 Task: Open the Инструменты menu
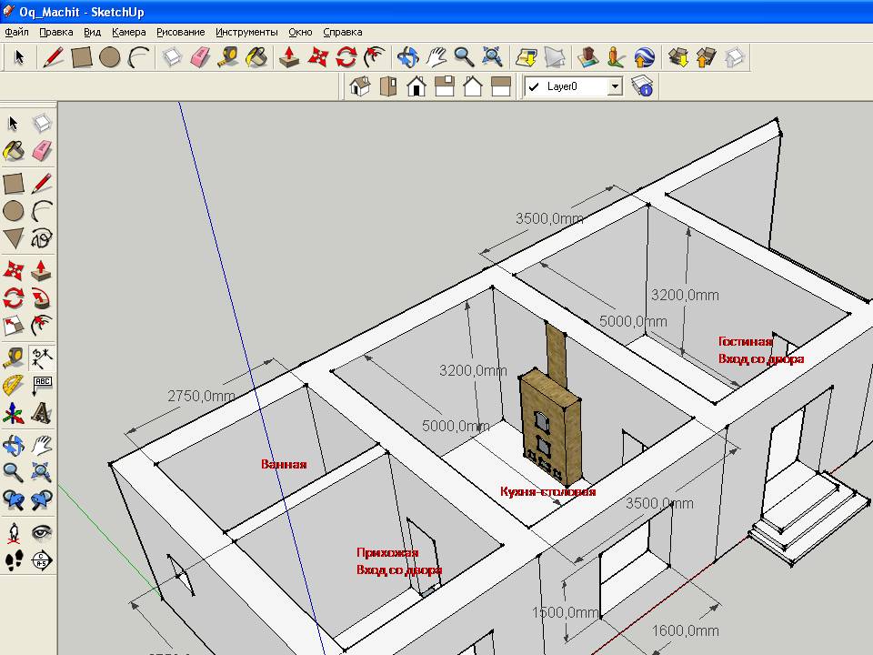tap(246, 32)
